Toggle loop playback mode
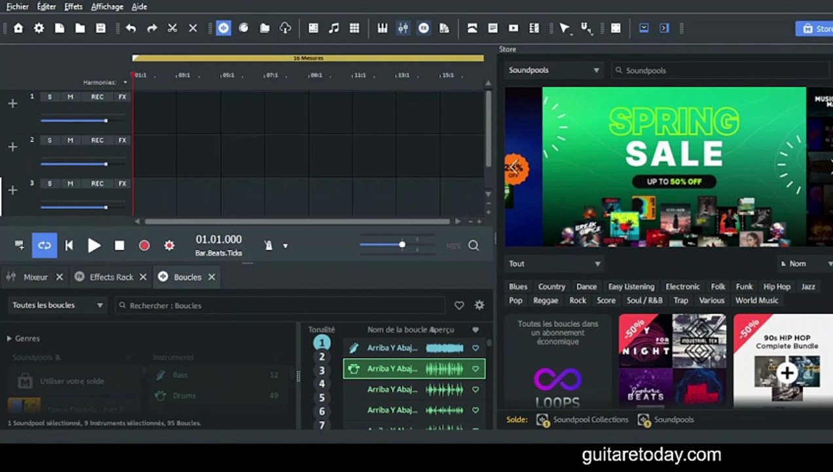The image size is (833, 472). point(45,245)
